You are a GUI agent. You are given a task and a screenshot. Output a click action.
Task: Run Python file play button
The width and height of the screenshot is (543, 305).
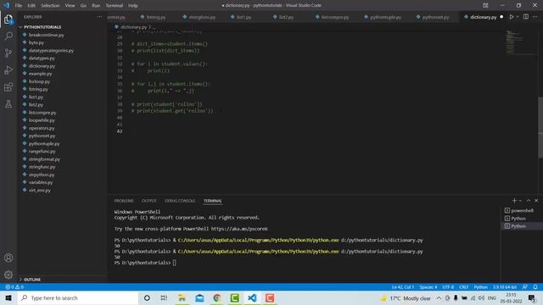coord(511,17)
